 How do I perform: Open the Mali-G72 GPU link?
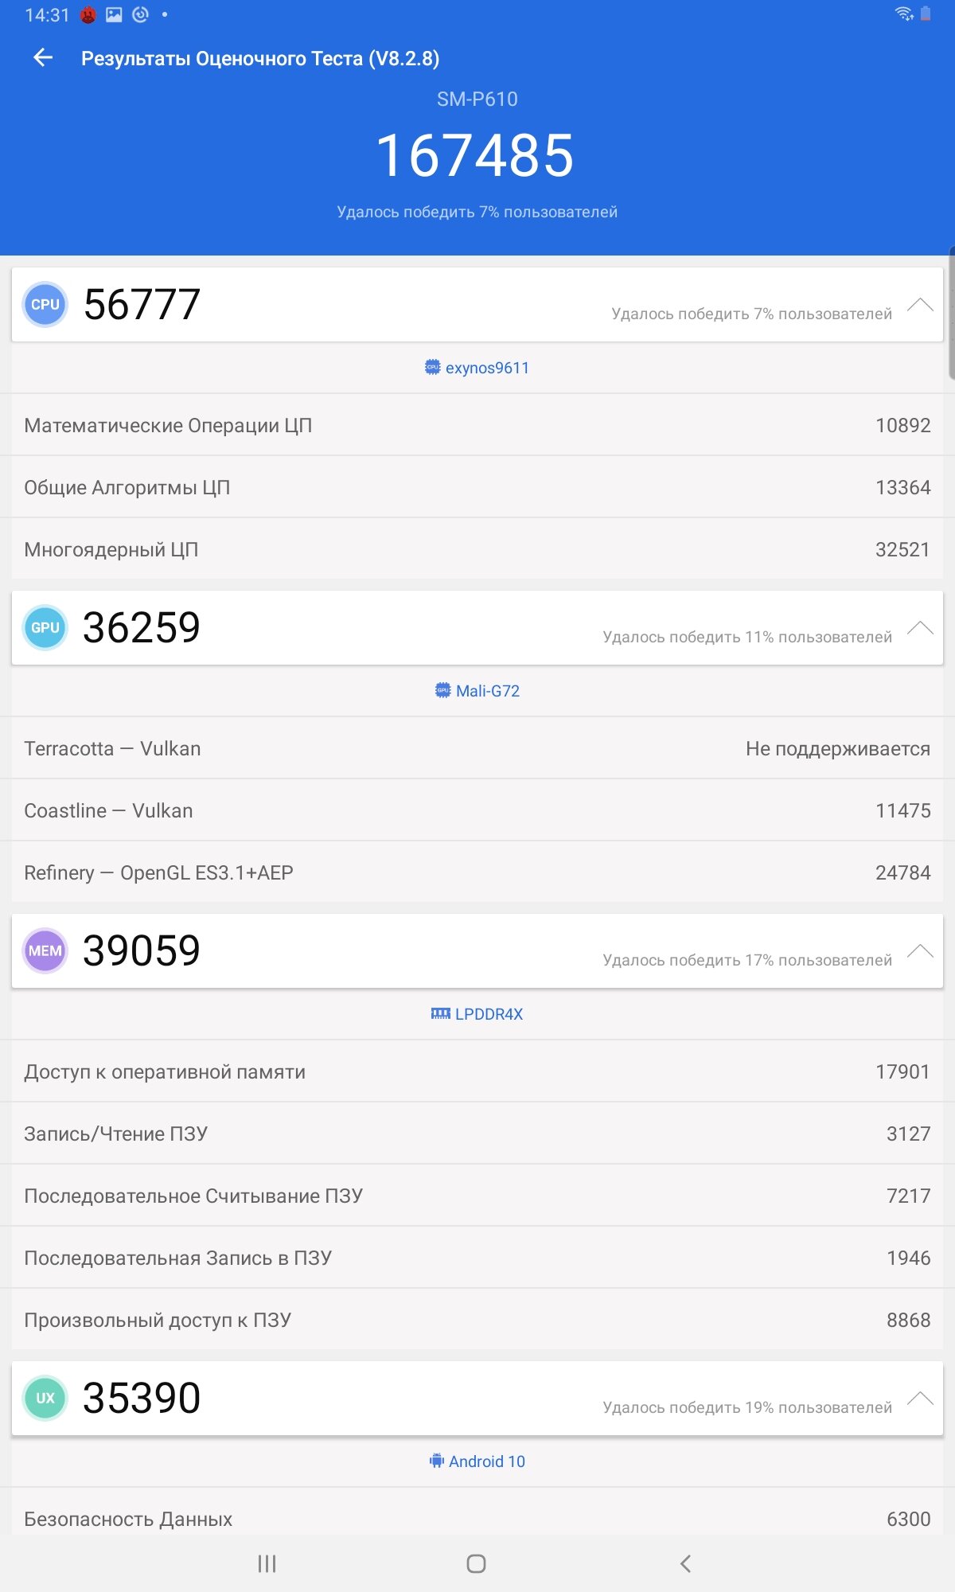coord(477,691)
